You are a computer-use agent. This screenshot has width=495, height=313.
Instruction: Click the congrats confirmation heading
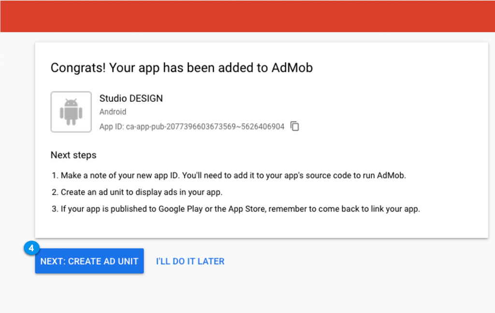point(181,68)
